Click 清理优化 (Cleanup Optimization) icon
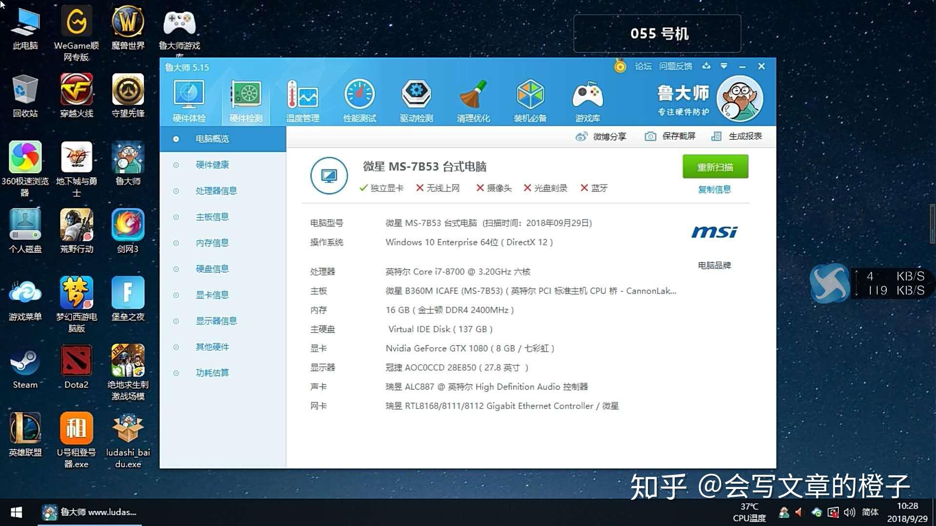The image size is (936, 526). pyautogui.click(x=473, y=100)
